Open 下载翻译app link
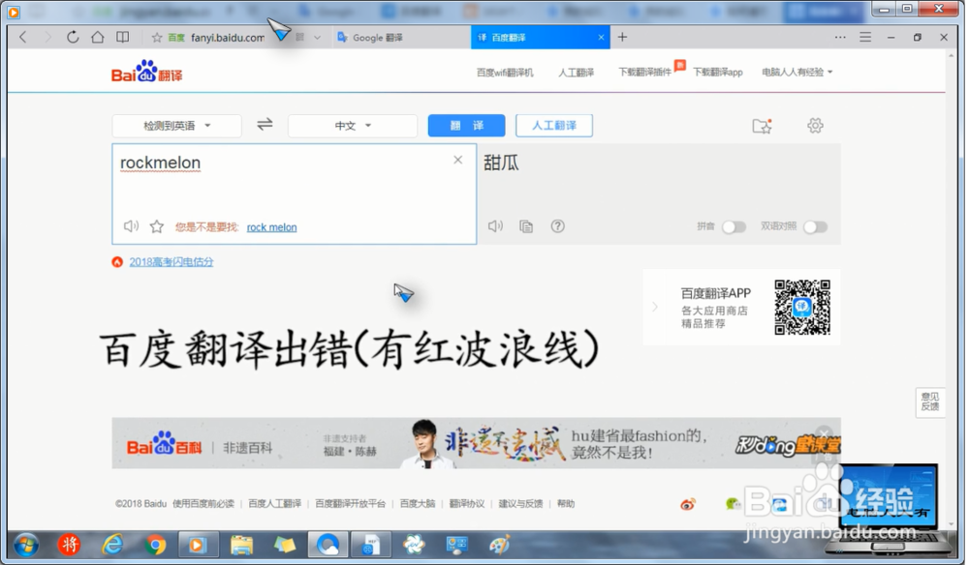 pyautogui.click(x=717, y=73)
